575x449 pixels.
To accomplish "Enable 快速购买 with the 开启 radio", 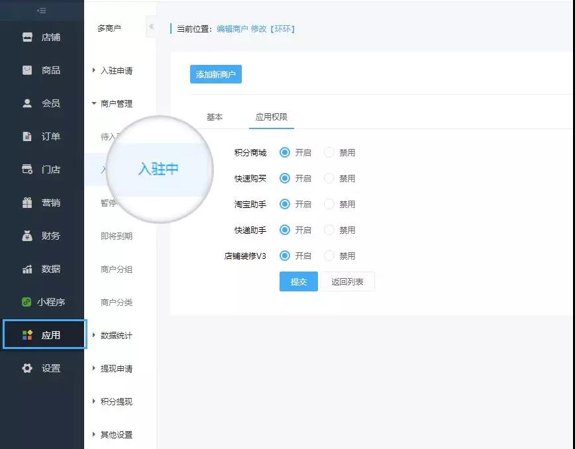I will click(285, 179).
